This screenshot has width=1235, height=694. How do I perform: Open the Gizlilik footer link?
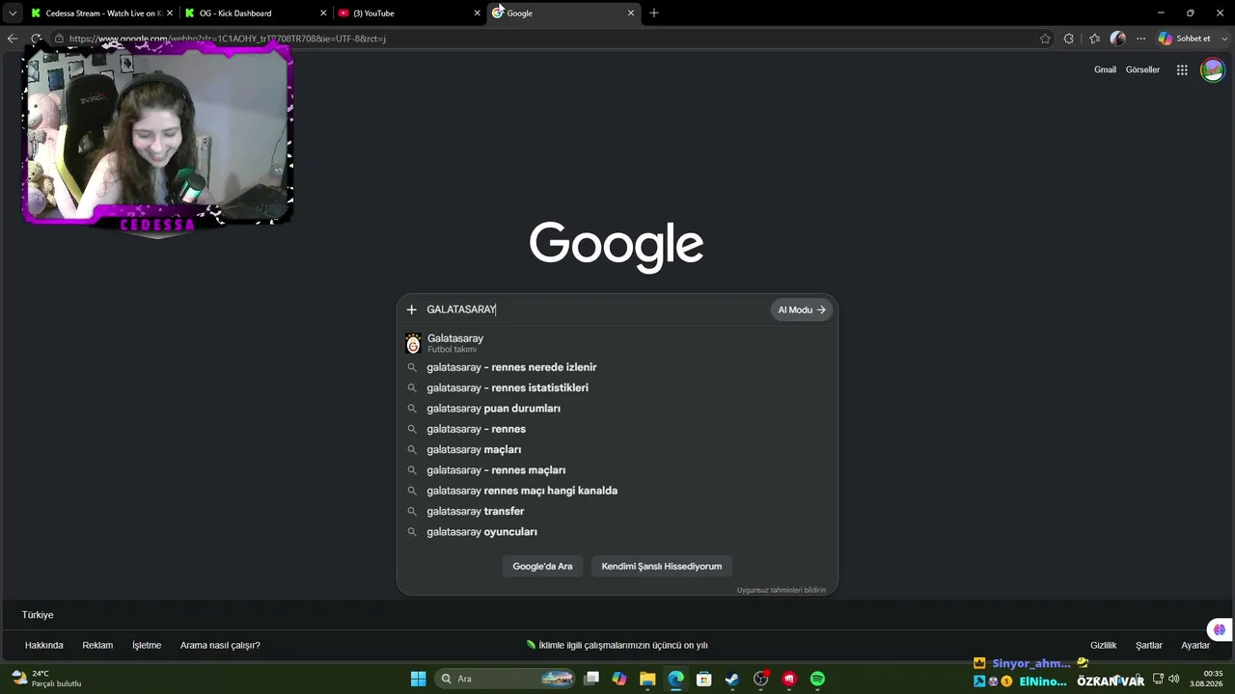tap(1104, 645)
